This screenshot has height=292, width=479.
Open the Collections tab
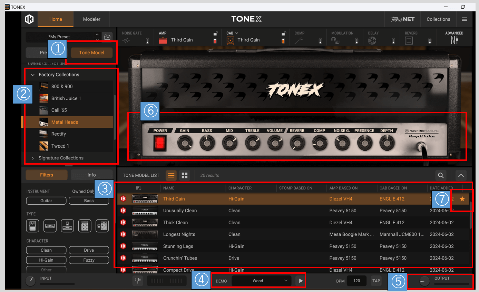tap(438, 19)
